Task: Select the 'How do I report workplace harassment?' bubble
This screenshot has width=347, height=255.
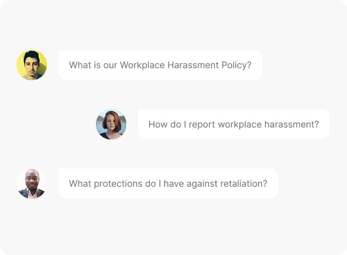Action: (x=233, y=124)
